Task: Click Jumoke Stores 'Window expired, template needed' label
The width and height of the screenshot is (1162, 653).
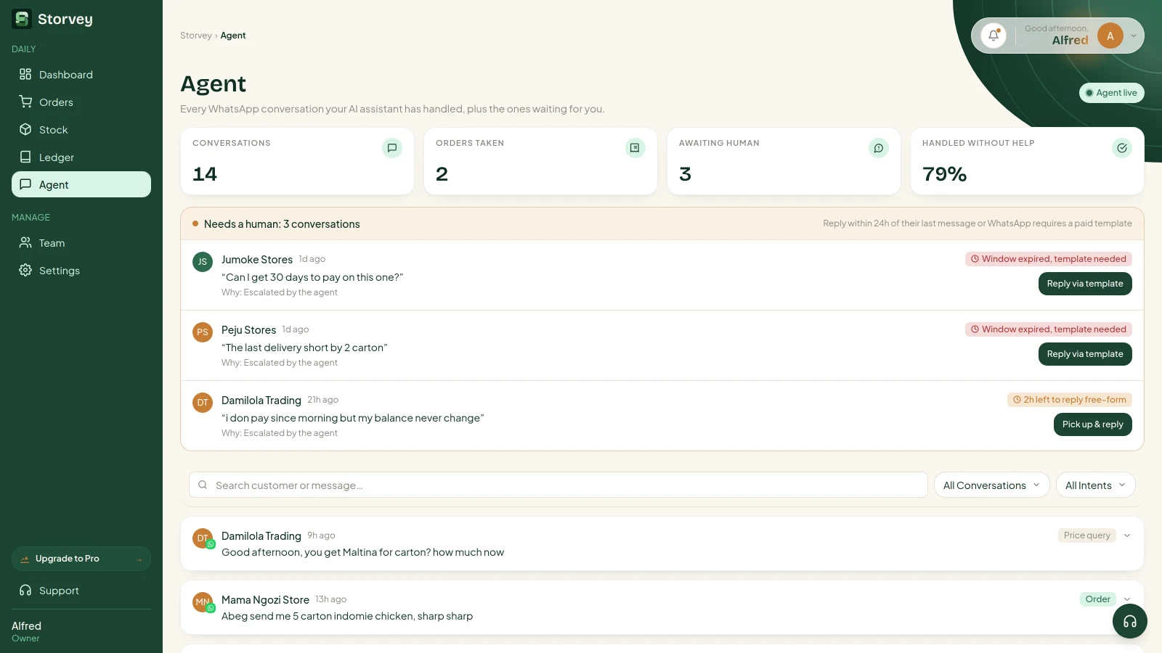Action: [1048, 259]
